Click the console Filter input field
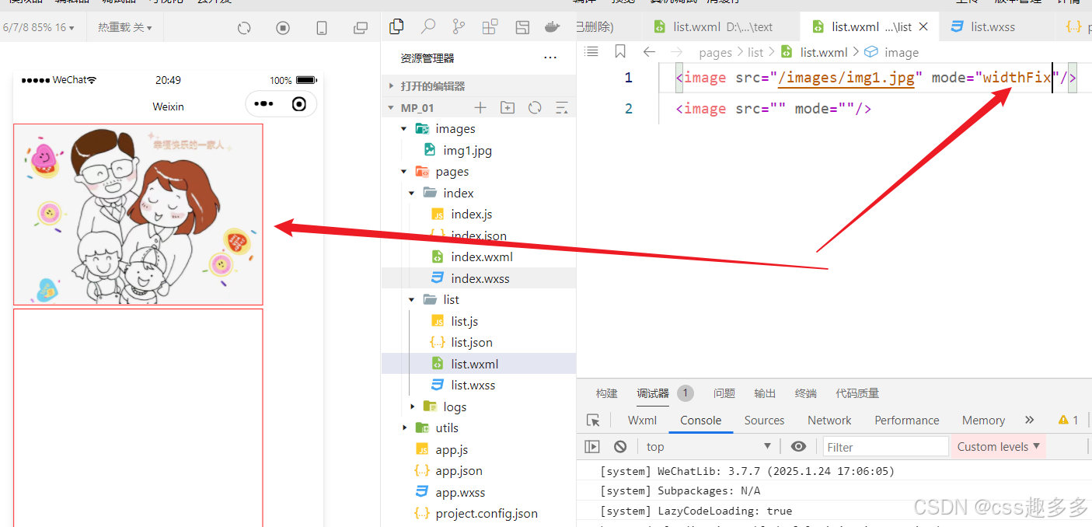1092x527 pixels. point(886,446)
